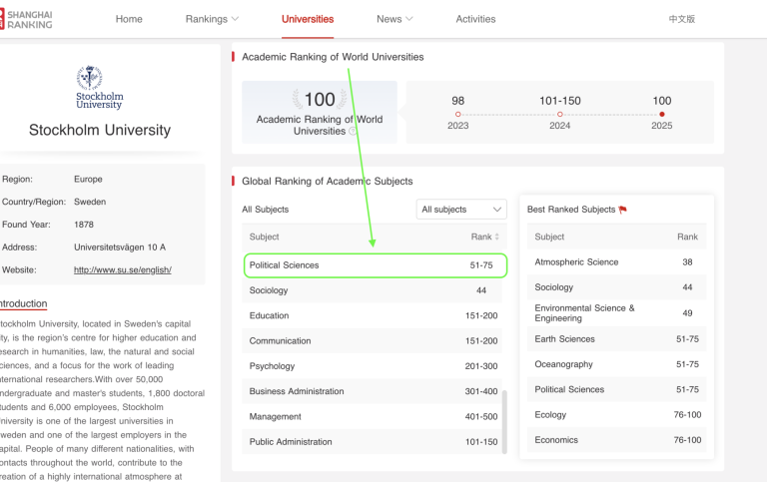Viewport: 767px width, 482px height.
Task: Expand the News menu
Action: click(x=394, y=19)
